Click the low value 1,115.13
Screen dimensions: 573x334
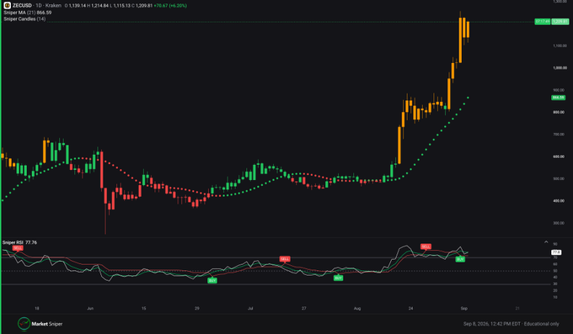[x=122, y=6]
